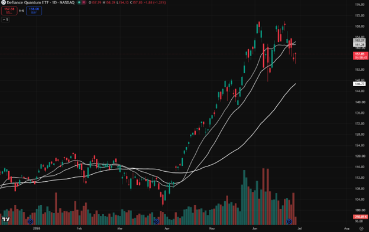
Task: Click the close value C157.85
Action: pos(136,2)
